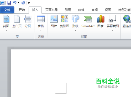Insert a SmartArt graphic
This screenshot has height=97, width=131.
click(88, 21)
